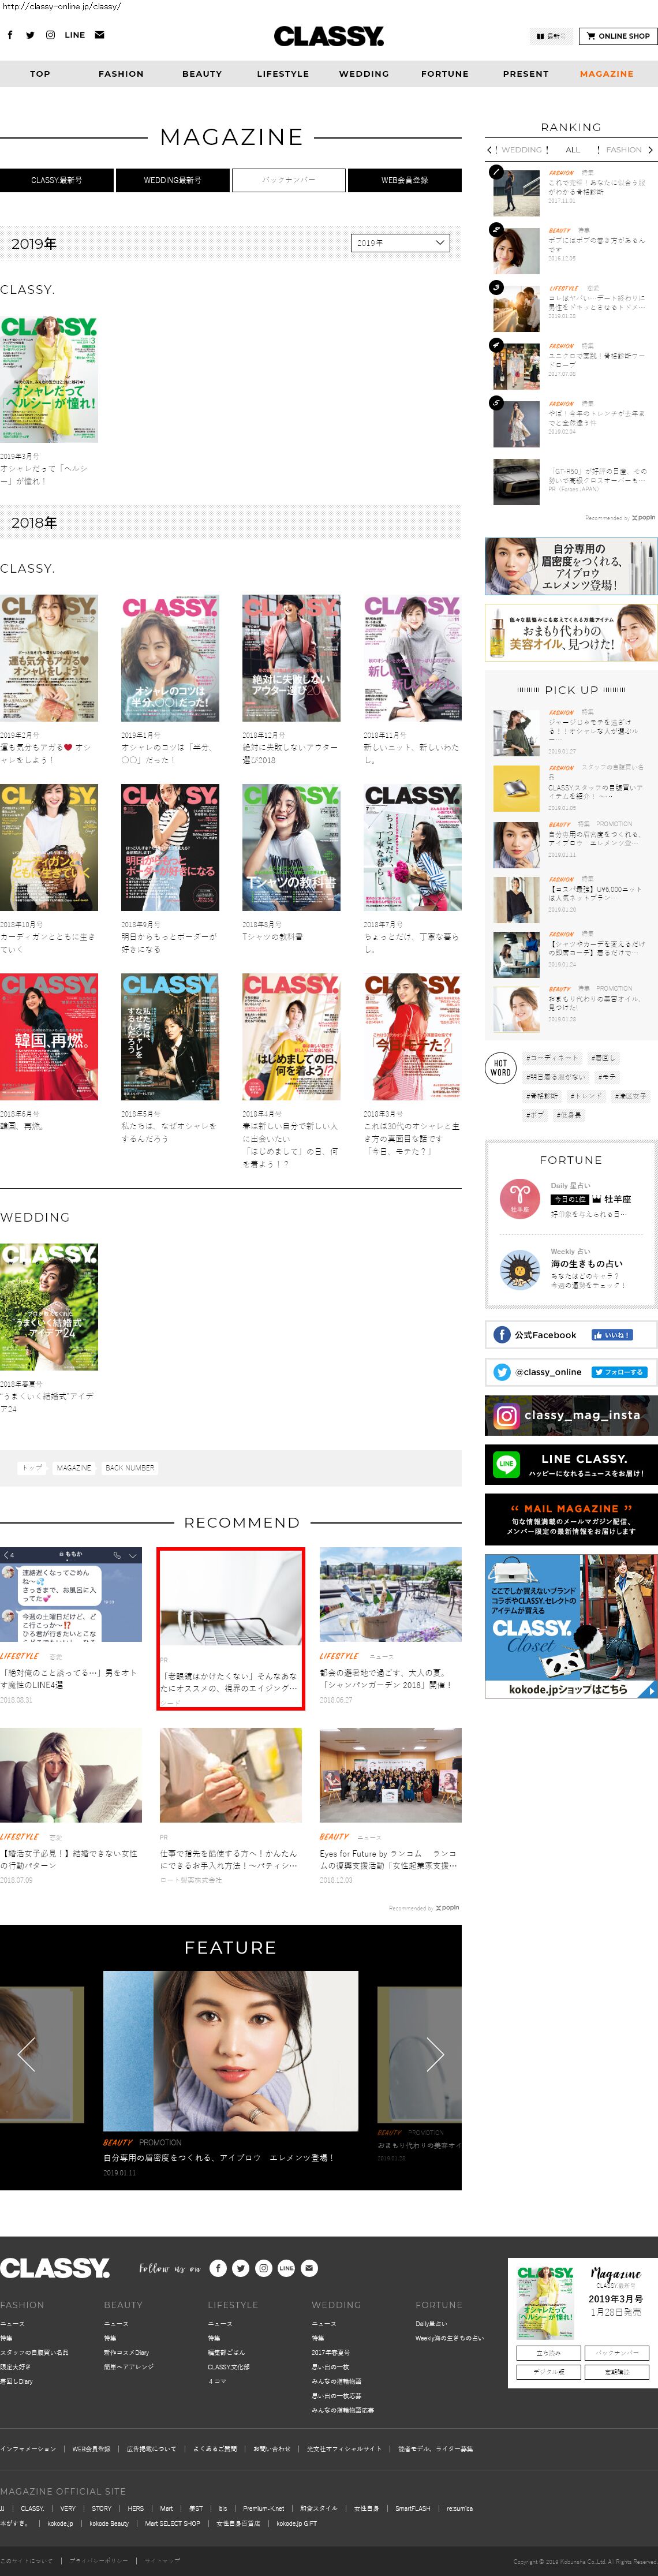Select the ALL tab in RANKING
The width and height of the screenshot is (658, 2576).
click(x=572, y=150)
